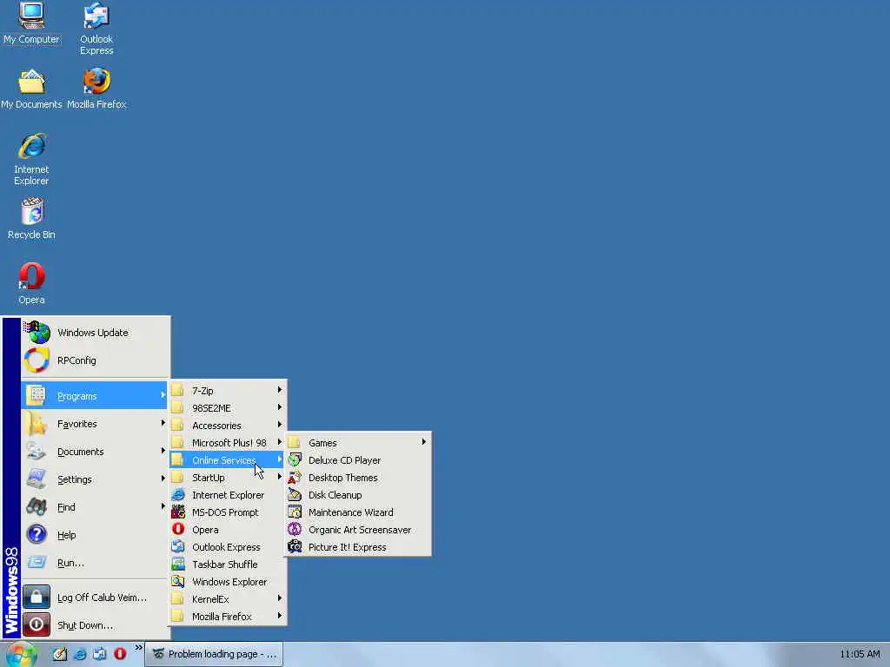This screenshot has width=890, height=667.
Task: Choose Shut Down... in Start menu
Action: click(x=96, y=625)
